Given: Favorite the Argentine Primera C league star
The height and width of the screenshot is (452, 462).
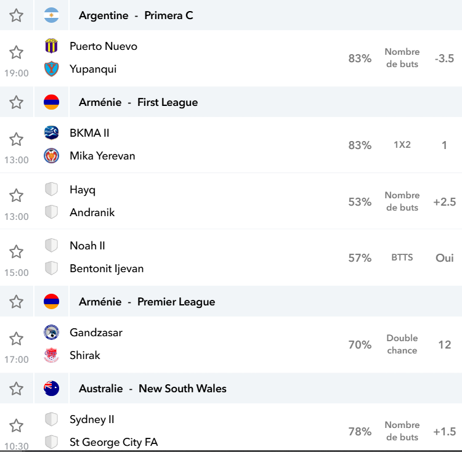Looking at the screenshot, I should (x=16, y=15).
